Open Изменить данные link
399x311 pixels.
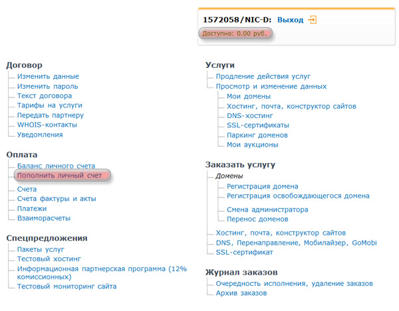[48, 76]
